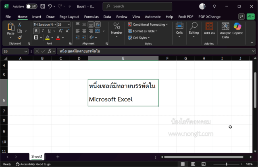Click the Comments speech bubble icon

point(241,16)
